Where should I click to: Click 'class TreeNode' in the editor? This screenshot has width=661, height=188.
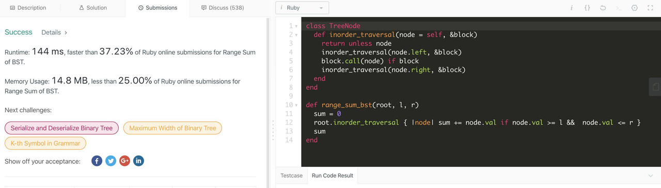click(x=333, y=26)
